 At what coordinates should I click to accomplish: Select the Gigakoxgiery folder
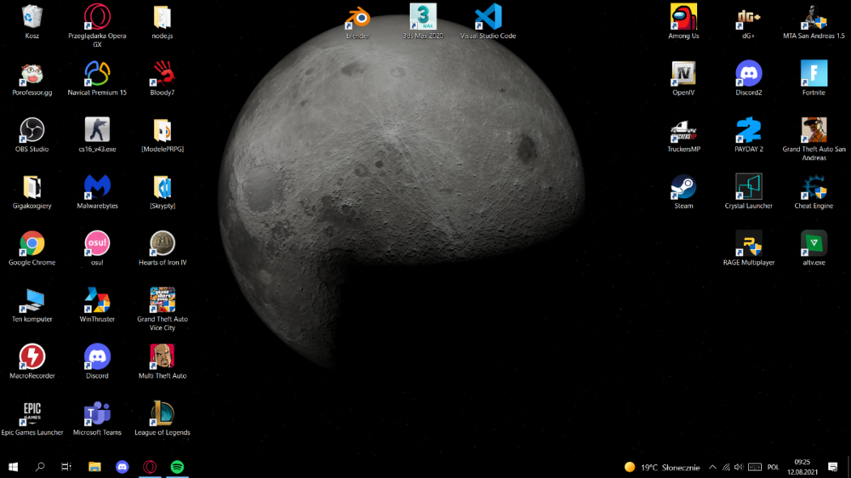32,192
